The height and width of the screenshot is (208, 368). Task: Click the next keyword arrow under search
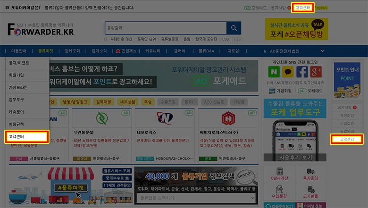(240, 40)
